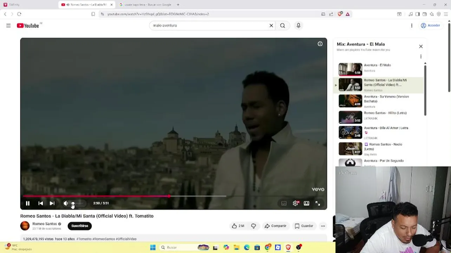
Task: Pause the video playback
Action: point(27,203)
